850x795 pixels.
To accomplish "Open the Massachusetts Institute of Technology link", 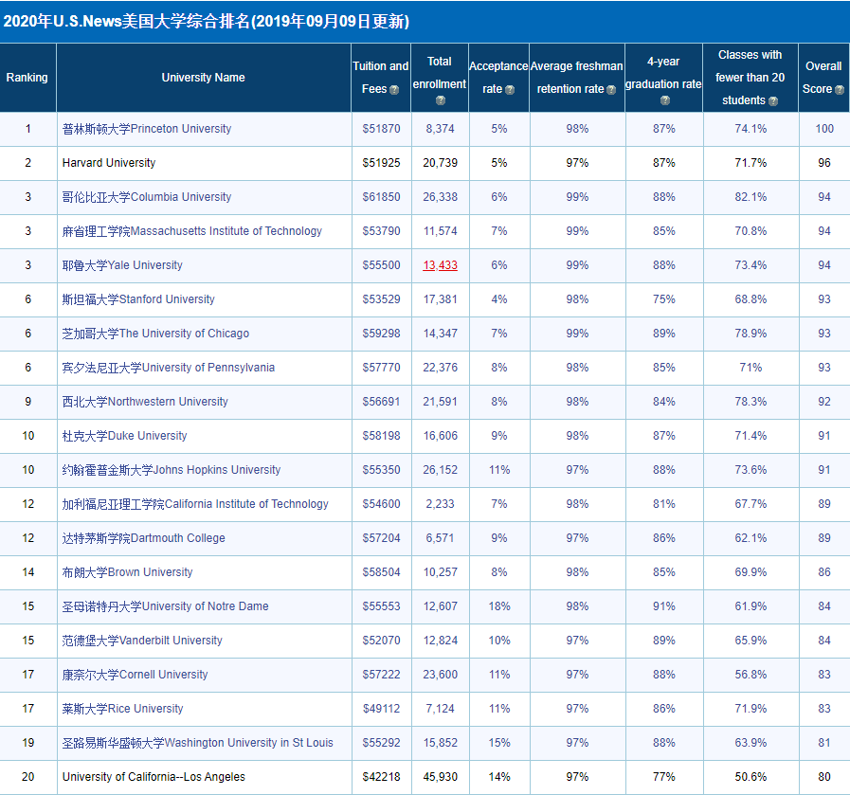I will 192,231.
